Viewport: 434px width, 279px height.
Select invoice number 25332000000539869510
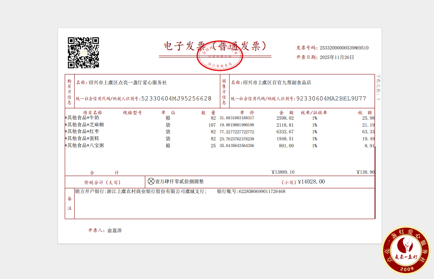(343, 48)
